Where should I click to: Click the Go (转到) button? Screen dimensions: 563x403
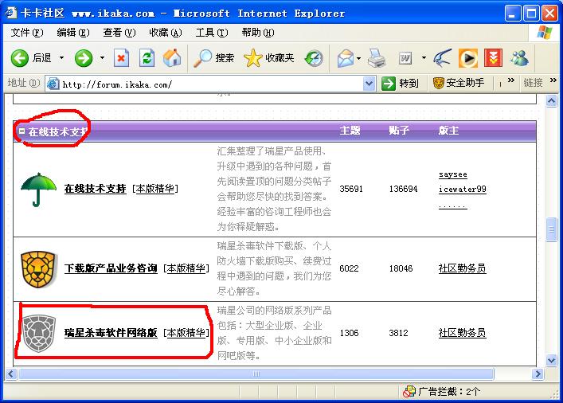tap(401, 84)
